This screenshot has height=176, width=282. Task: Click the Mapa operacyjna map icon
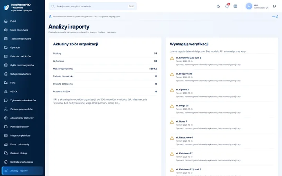click(6, 30)
